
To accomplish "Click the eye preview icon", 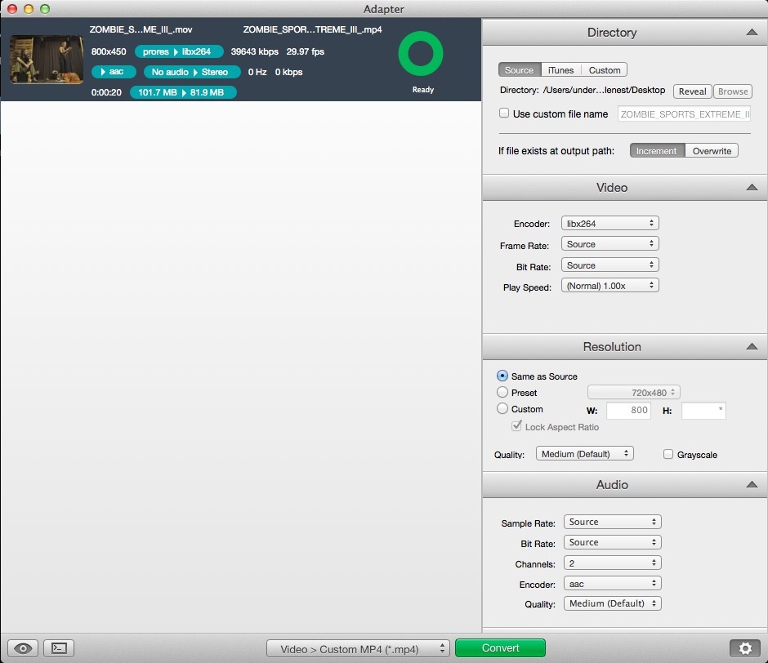I will (x=24, y=648).
